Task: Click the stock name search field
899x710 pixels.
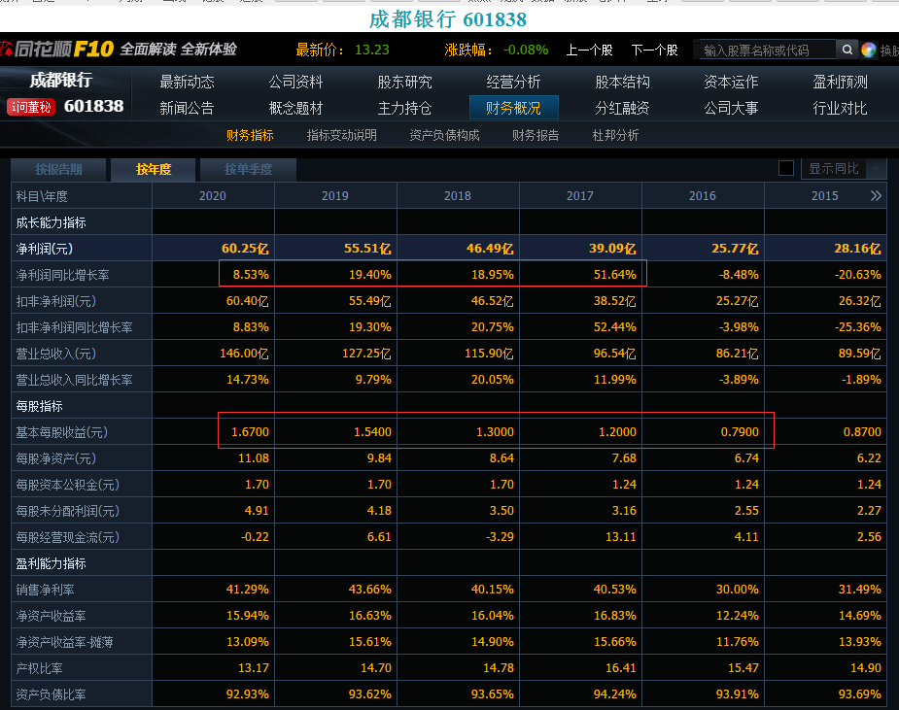Action: pyautogui.click(x=765, y=50)
